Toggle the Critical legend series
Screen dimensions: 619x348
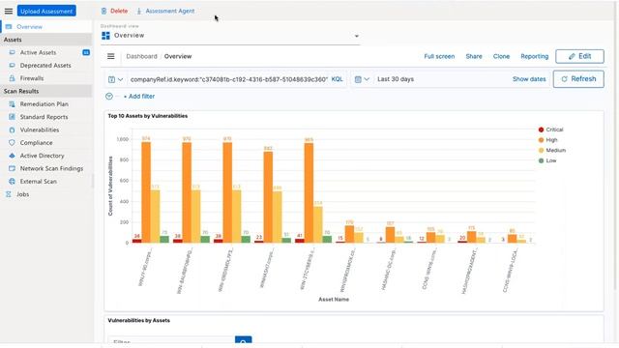coord(550,130)
